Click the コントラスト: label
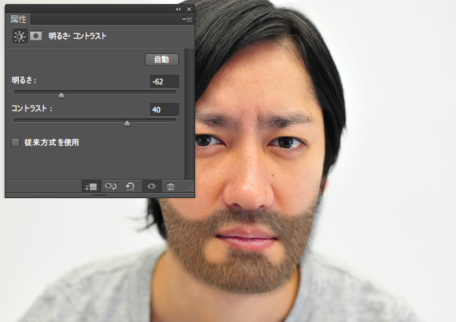 click(x=32, y=108)
